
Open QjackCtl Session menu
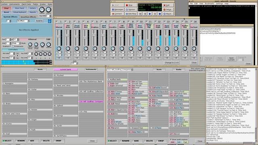131,10
